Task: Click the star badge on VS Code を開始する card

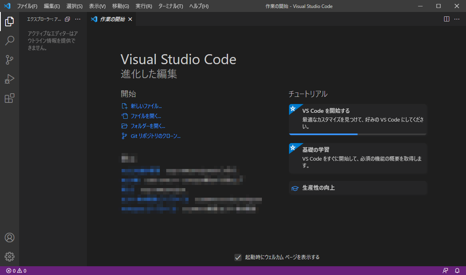Action: 293,109
